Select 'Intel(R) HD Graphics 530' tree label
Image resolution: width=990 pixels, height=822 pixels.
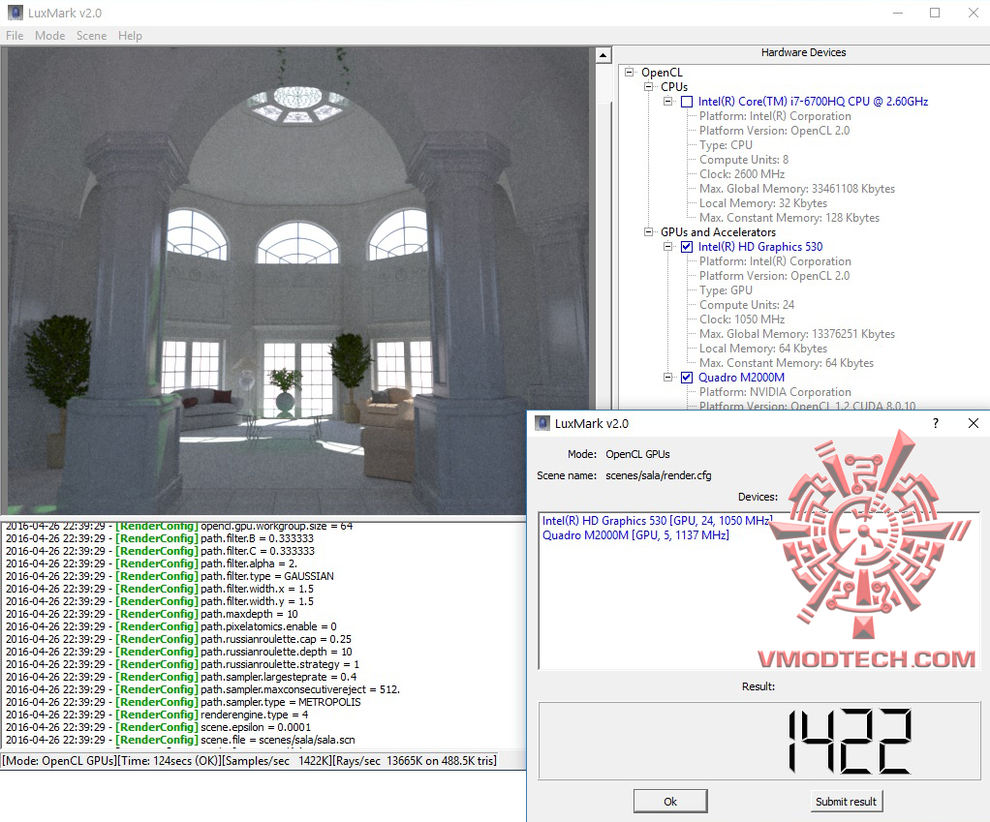(760, 247)
